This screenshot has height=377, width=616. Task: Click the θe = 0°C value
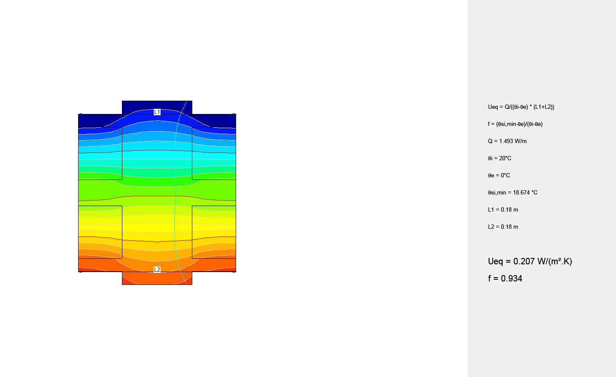point(499,175)
